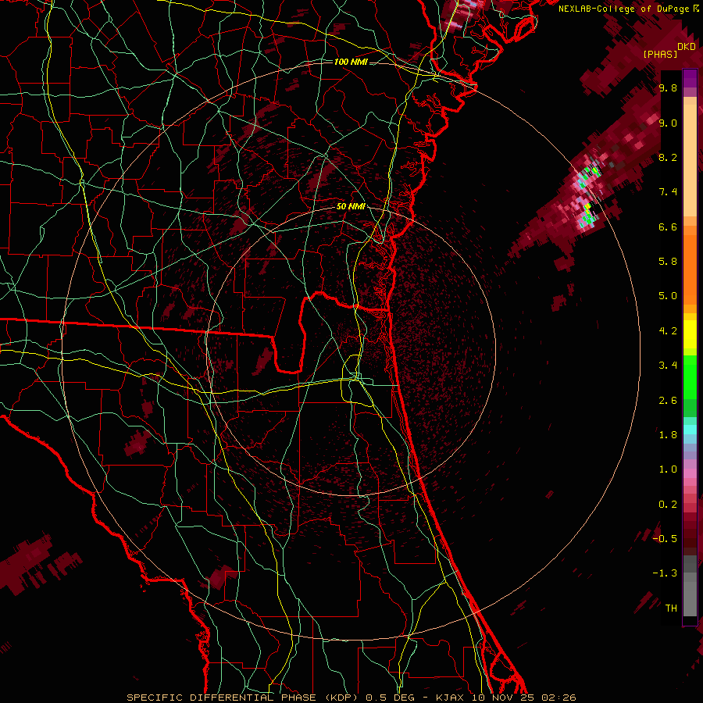The height and width of the screenshot is (703, 703).
Task: Pick the cyan band of the color bar
Action: 690,430
